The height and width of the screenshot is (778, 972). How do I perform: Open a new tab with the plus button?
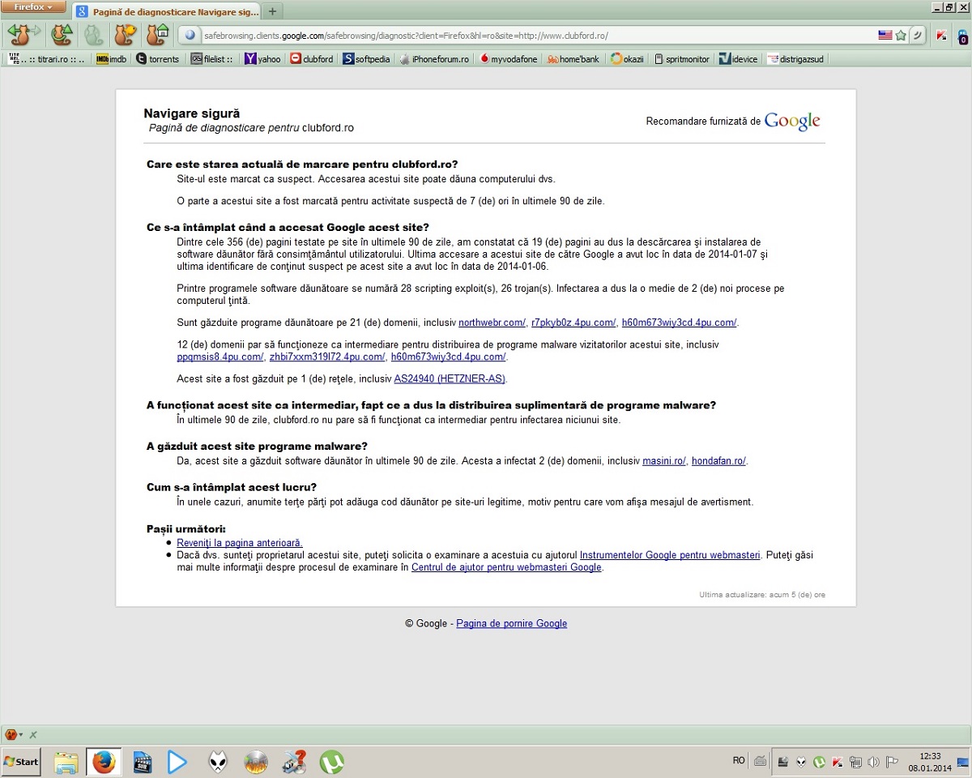(x=272, y=11)
